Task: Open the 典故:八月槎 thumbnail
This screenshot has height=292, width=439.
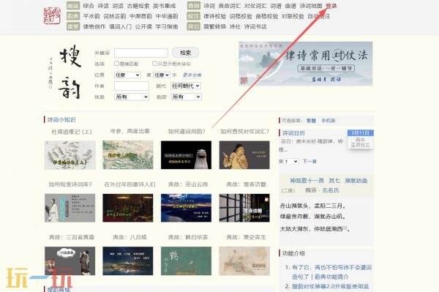Action: 128,261
